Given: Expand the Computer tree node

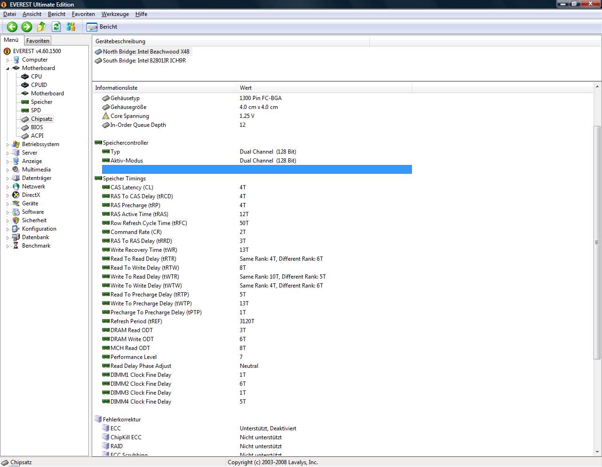Looking at the screenshot, I should [x=8, y=60].
